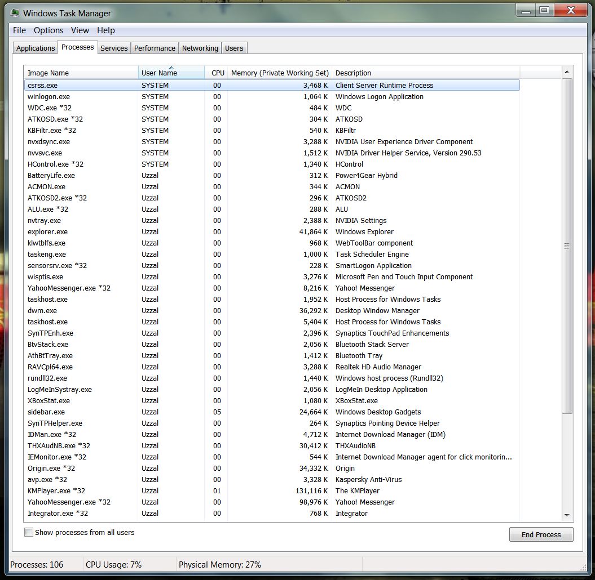595x580 pixels.
Task: Select the winlogon.exe process
Action: 272,97
